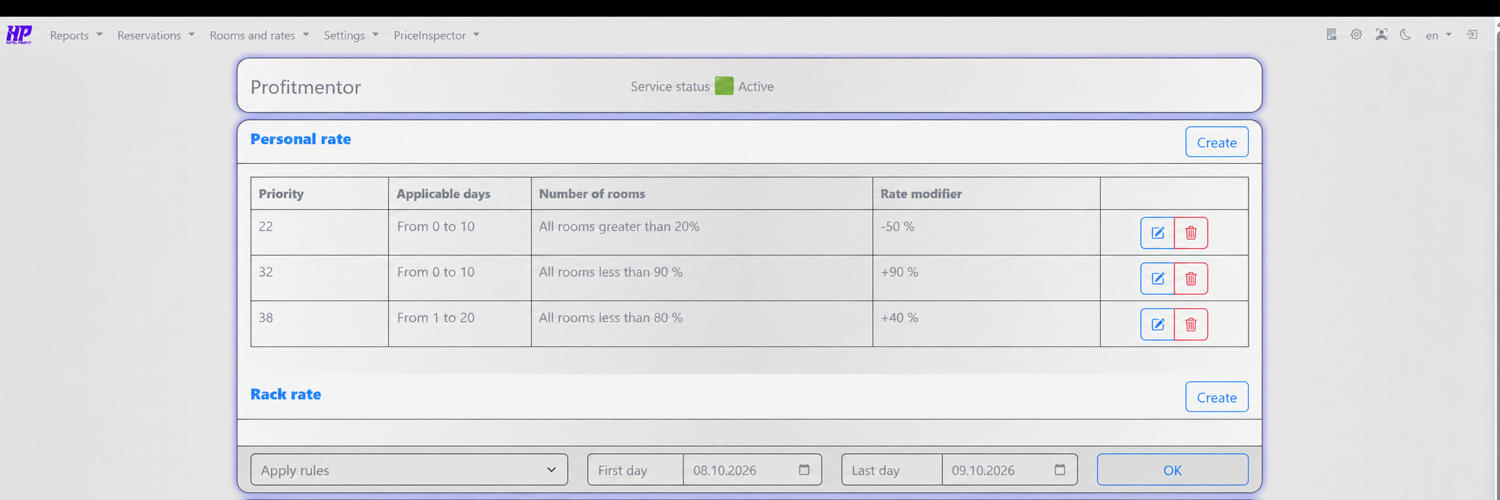Open the hotel building icon
The image size is (1500, 500).
click(1331, 35)
